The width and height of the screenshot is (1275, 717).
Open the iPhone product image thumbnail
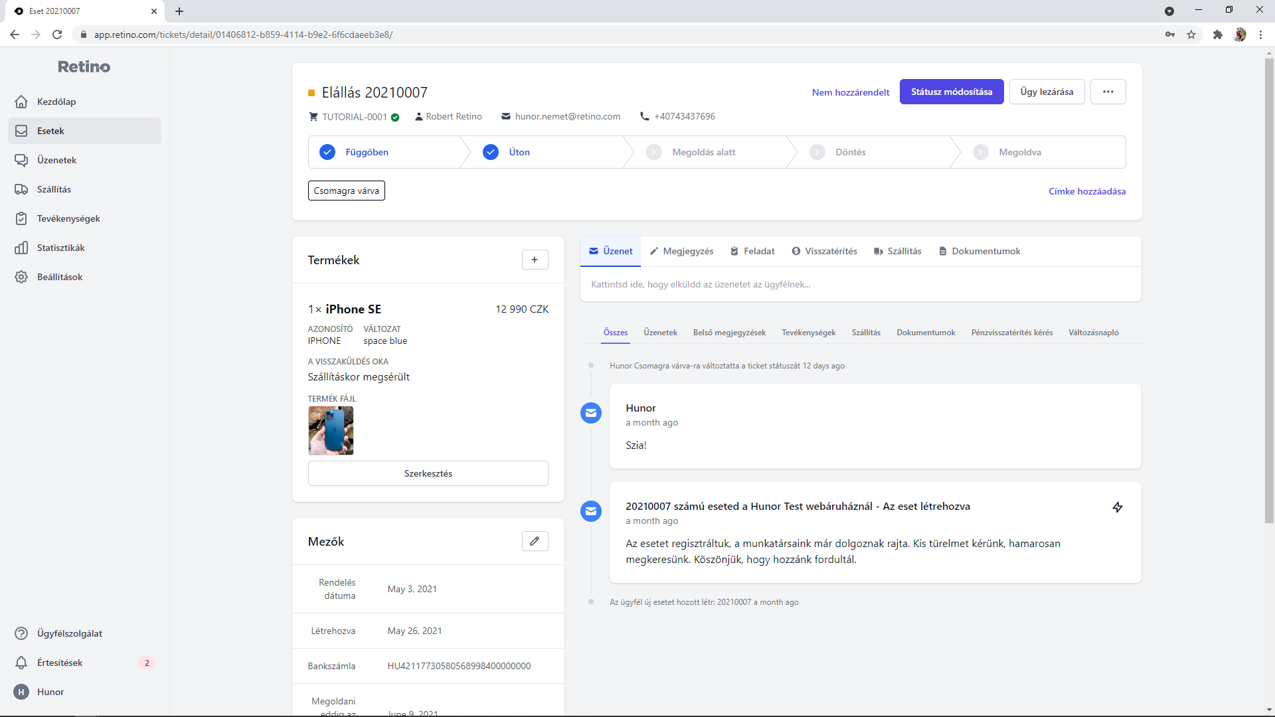point(331,431)
